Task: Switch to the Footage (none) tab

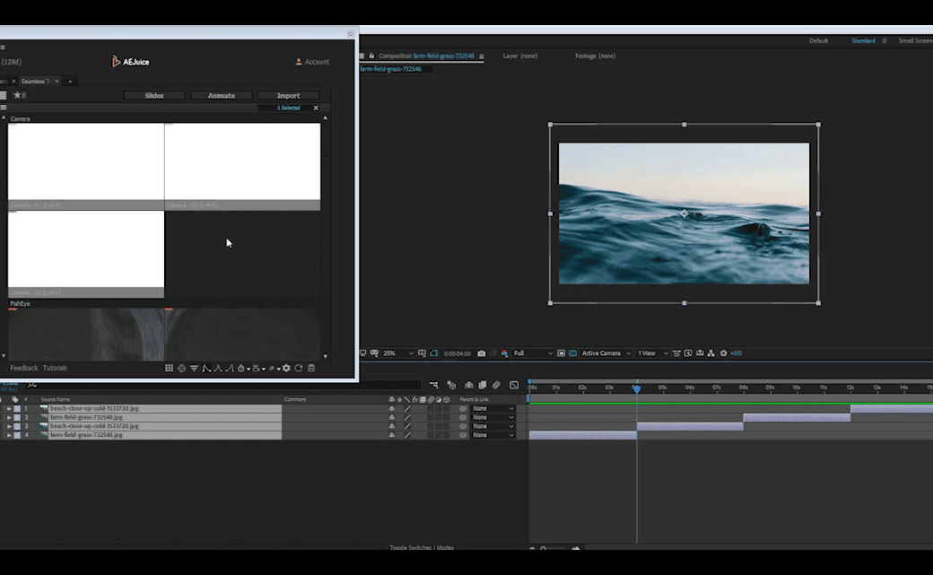Action: (x=595, y=56)
